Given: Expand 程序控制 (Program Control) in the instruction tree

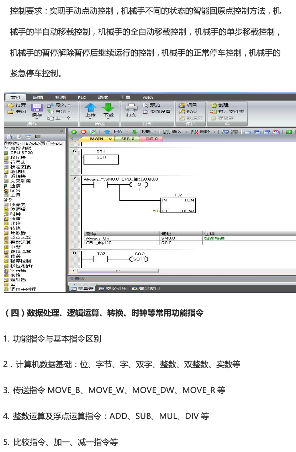Looking at the screenshot, I should click(20, 261).
